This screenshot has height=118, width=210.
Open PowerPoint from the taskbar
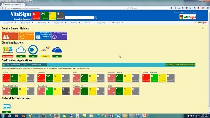145,116
